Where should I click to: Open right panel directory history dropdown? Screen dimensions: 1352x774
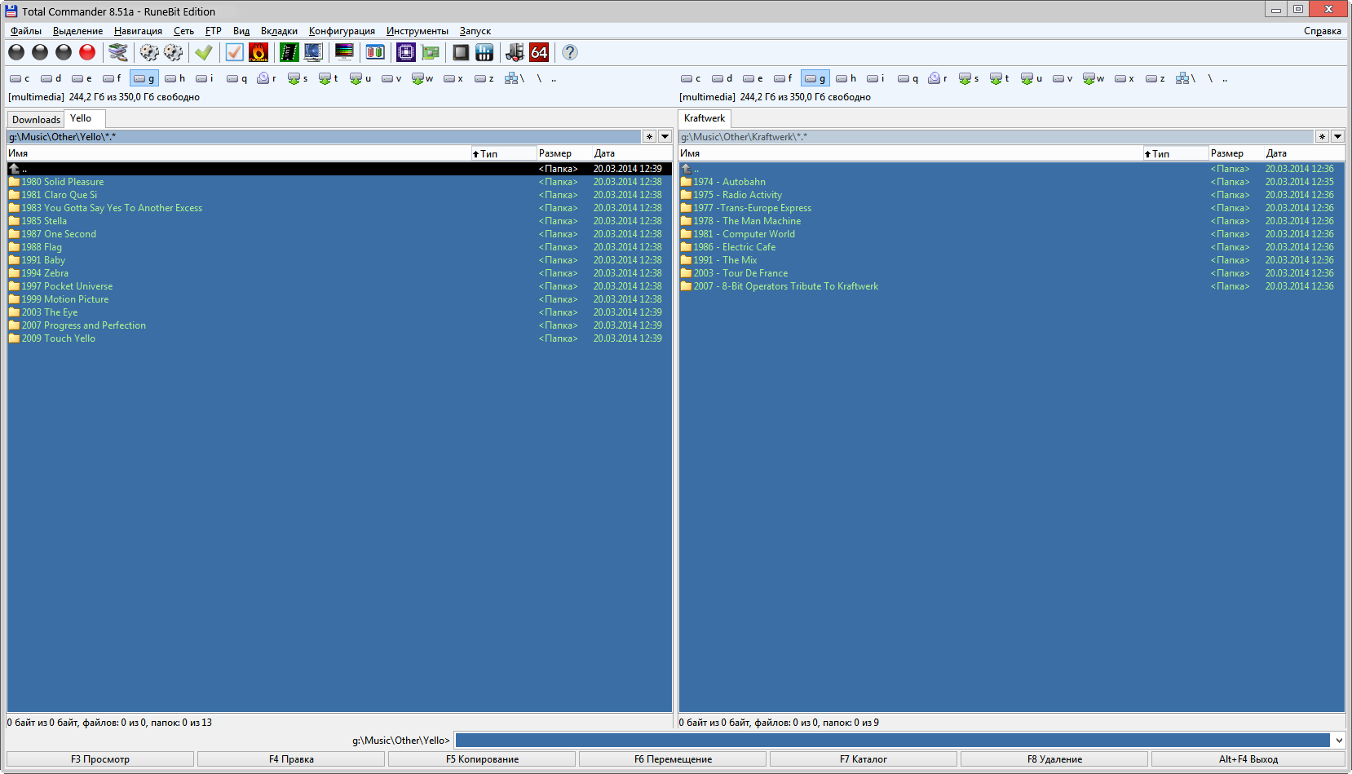(1337, 136)
